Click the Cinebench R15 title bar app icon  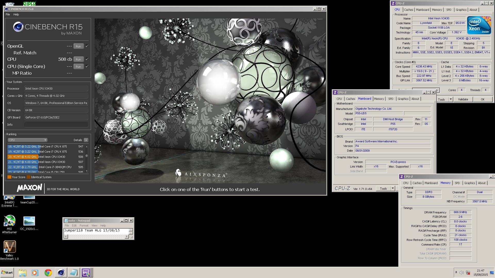(6, 9)
